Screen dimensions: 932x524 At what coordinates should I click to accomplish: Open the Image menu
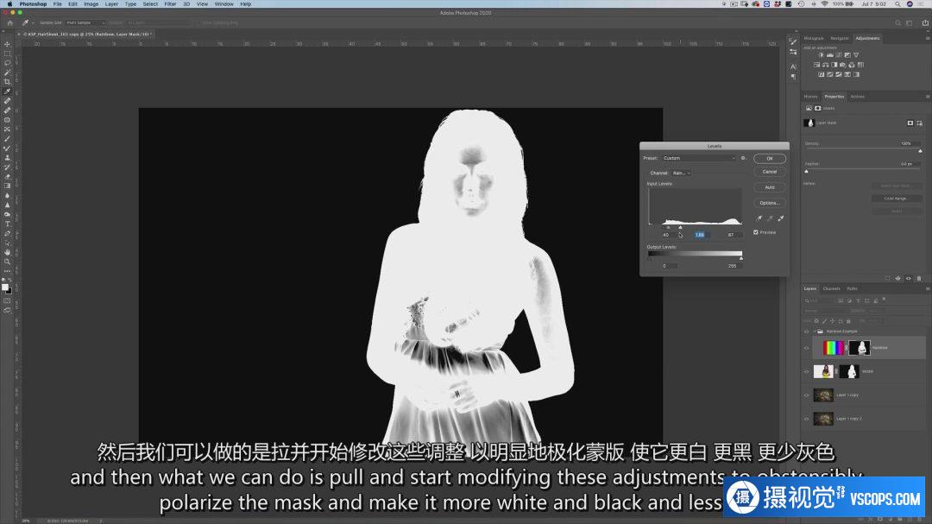point(91,4)
